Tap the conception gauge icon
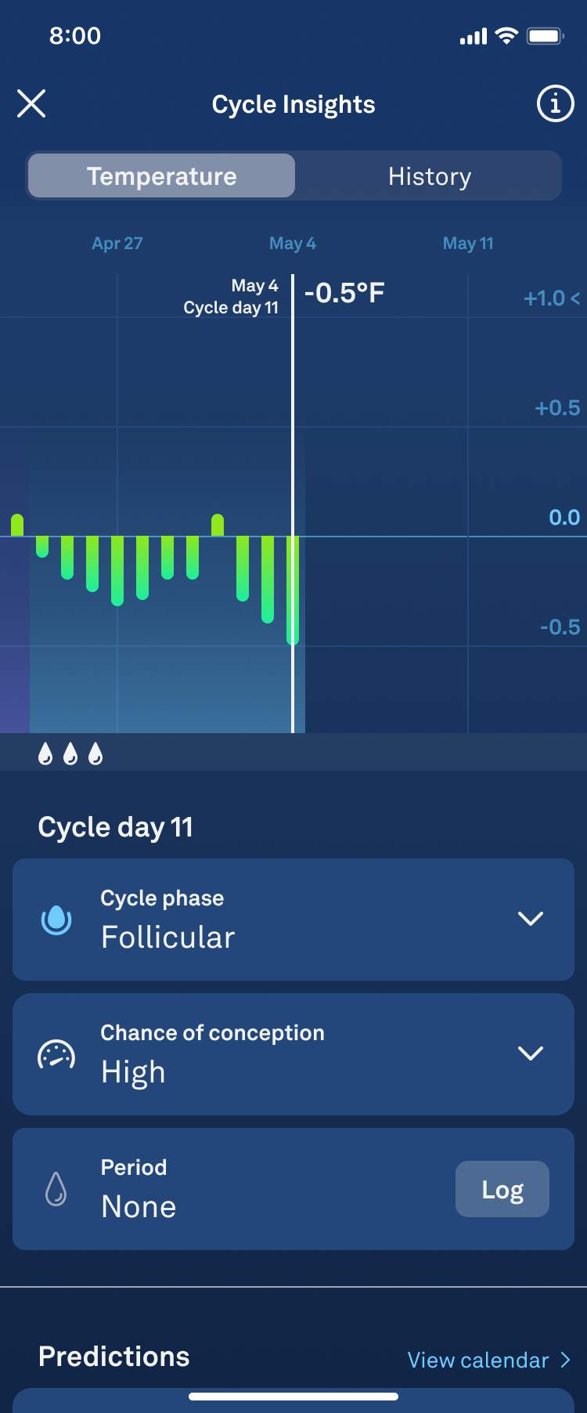 pos(56,1054)
